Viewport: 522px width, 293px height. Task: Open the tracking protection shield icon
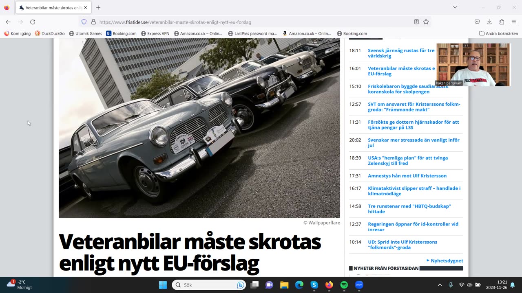coord(84,22)
